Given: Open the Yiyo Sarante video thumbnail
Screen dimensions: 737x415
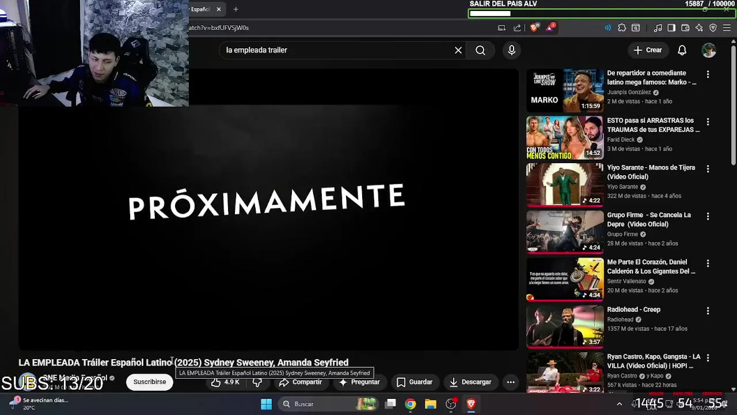Looking at the screenshot, I should tap(565, 185).
